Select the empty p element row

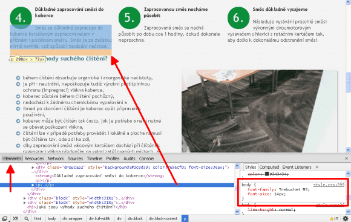click(x=44, y=180)
